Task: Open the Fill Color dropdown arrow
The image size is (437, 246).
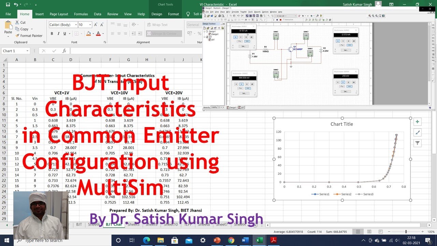Action: click(93, 33)
